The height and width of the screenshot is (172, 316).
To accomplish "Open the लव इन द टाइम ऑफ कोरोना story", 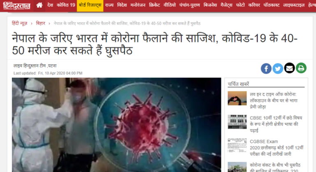I will click(x=274, y=101).
